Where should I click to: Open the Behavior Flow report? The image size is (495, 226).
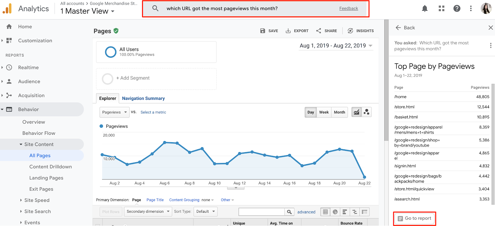click(39, 133)
